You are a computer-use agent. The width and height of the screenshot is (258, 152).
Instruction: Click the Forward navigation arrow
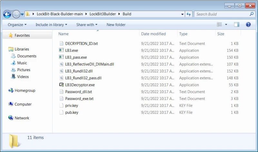(x=16, y=14)
